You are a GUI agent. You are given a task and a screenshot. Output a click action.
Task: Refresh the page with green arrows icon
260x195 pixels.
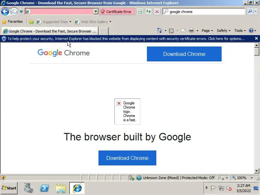point(149,11)
